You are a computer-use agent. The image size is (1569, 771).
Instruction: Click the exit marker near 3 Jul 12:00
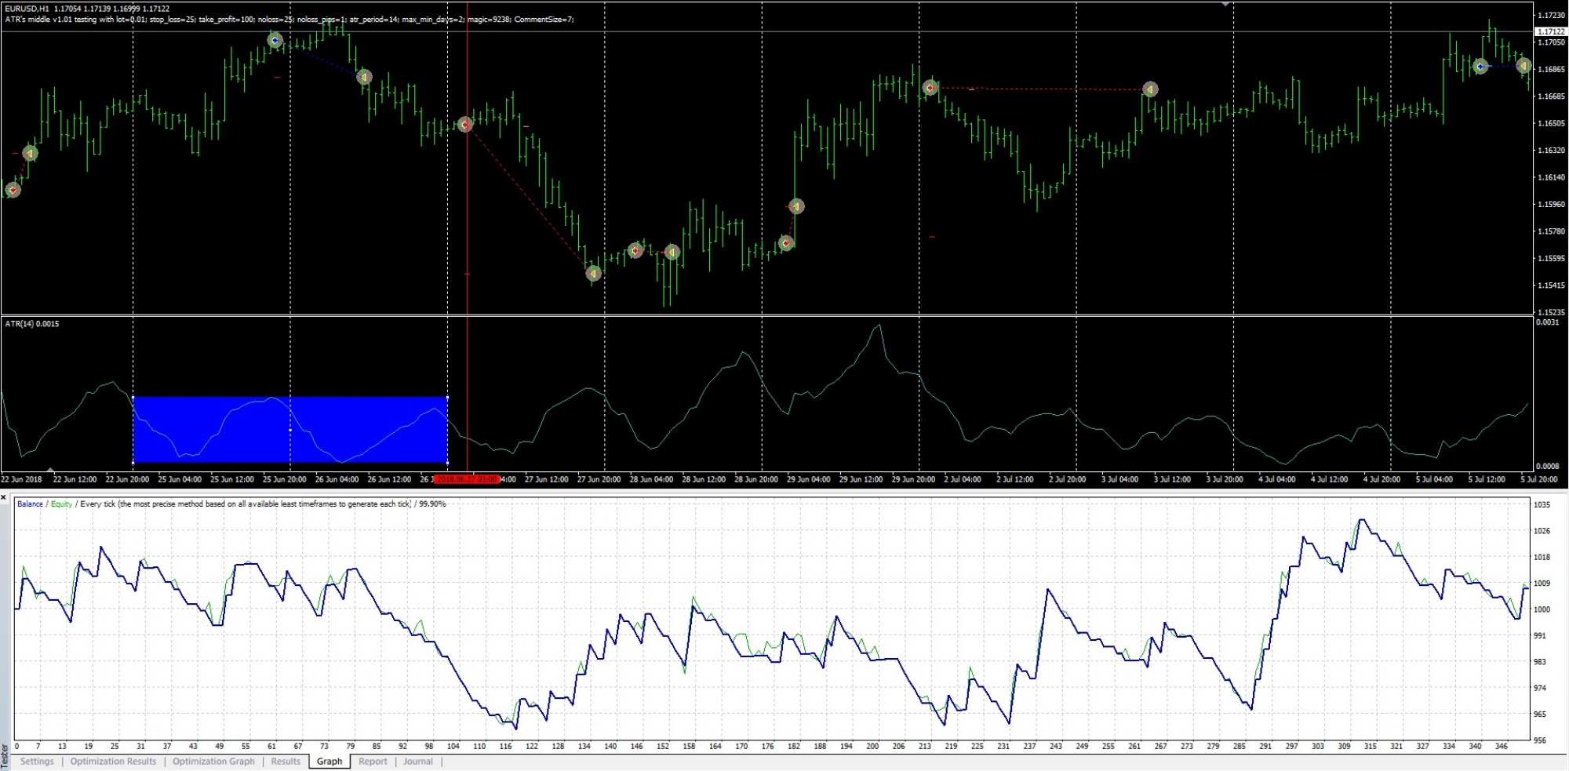[1150, 89]
